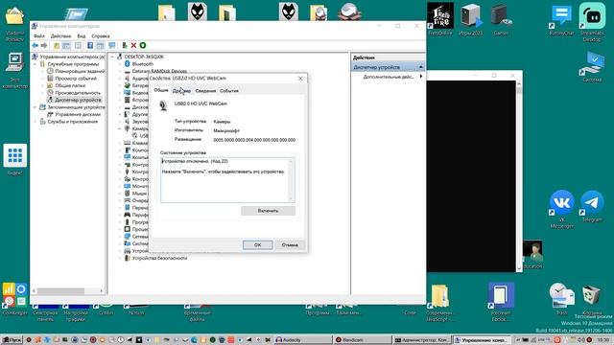The width and height of the screenshot is (614, 345).
Task: Open the blue chat bubble desktop shortcut
Action: pos(561,19)
